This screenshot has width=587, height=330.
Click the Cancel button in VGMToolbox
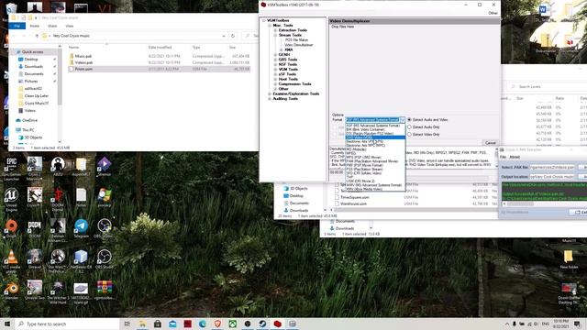pos(490,143)
